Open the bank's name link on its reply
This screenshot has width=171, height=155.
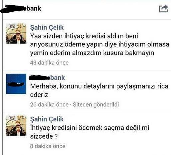point(47,77)
